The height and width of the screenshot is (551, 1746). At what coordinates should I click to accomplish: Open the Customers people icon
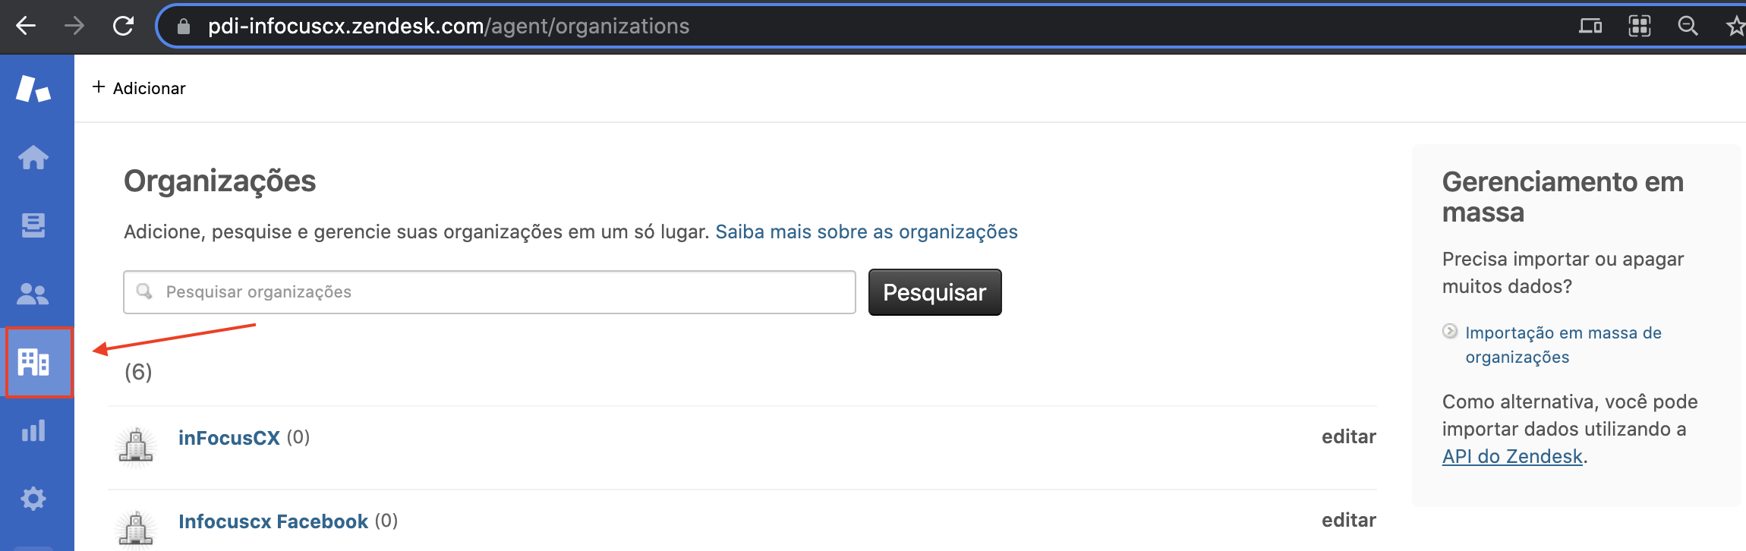point(33,294)
